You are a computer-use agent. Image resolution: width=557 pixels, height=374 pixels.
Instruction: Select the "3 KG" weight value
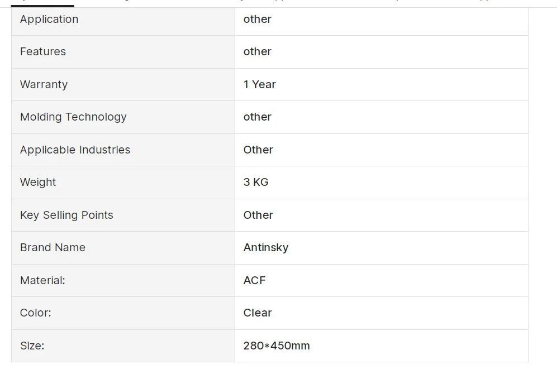256,182
